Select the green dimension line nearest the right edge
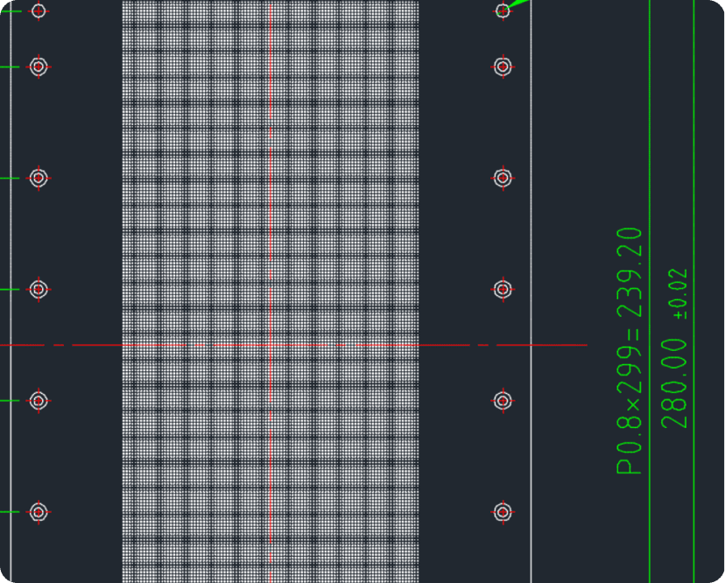Viewport: 725px width, 583px height. pos(694,291)
